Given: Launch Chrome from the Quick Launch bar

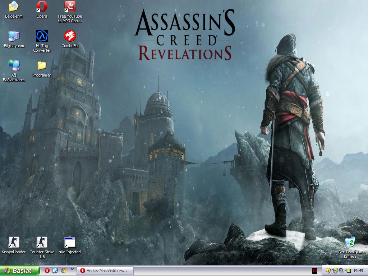Looking at the screenshot, I should (x=63, y=271).
